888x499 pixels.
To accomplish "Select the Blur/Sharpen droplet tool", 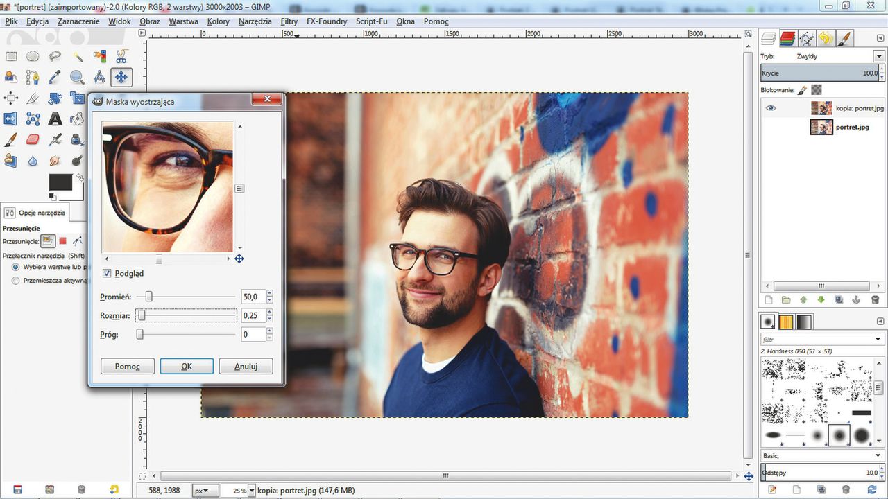I will click(33, 160).
